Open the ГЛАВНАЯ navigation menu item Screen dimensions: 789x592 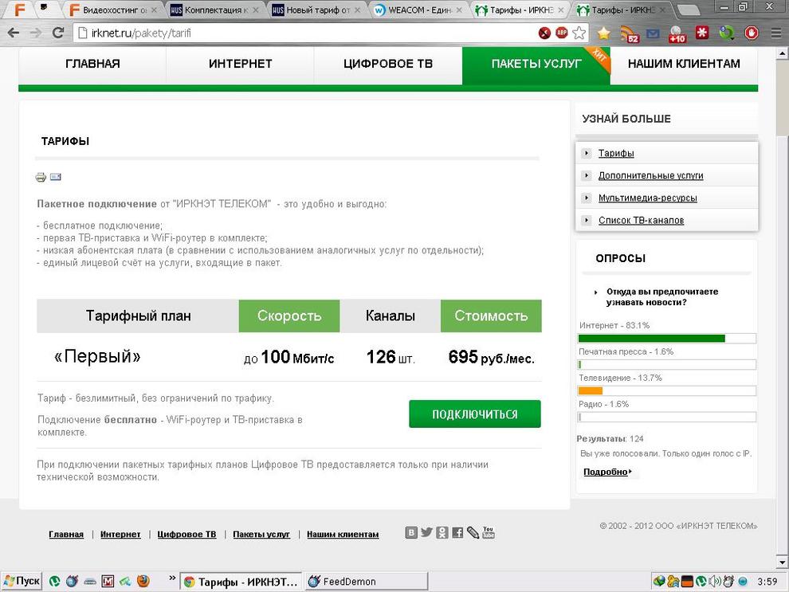pos(92,64)
